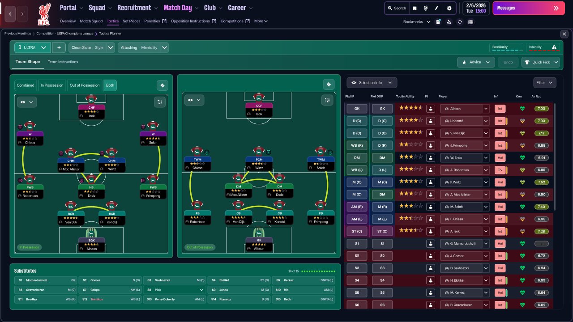
Task: Switch pitch view to Combined
Action: [26, 85]
